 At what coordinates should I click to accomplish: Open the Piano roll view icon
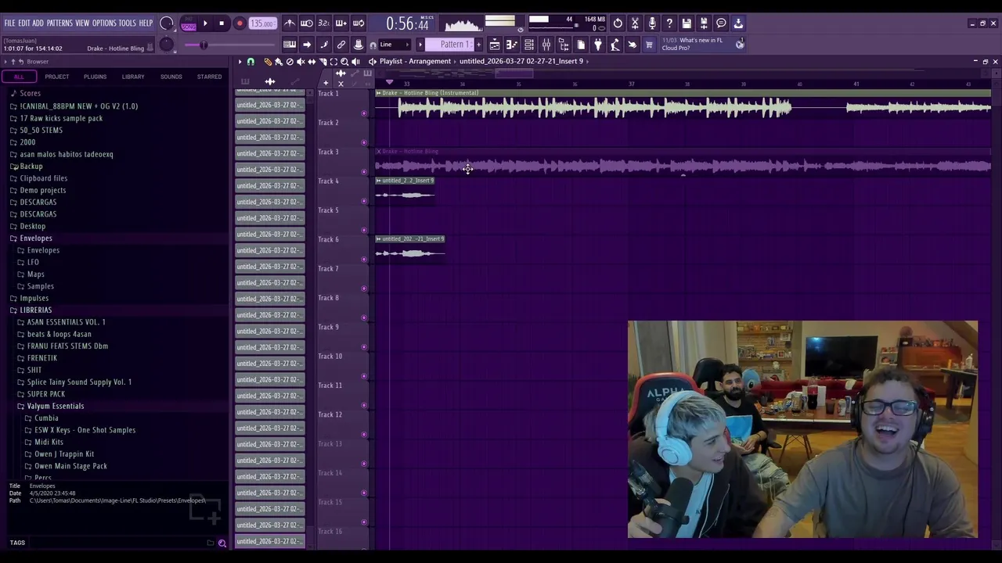(x=512, y=45)
